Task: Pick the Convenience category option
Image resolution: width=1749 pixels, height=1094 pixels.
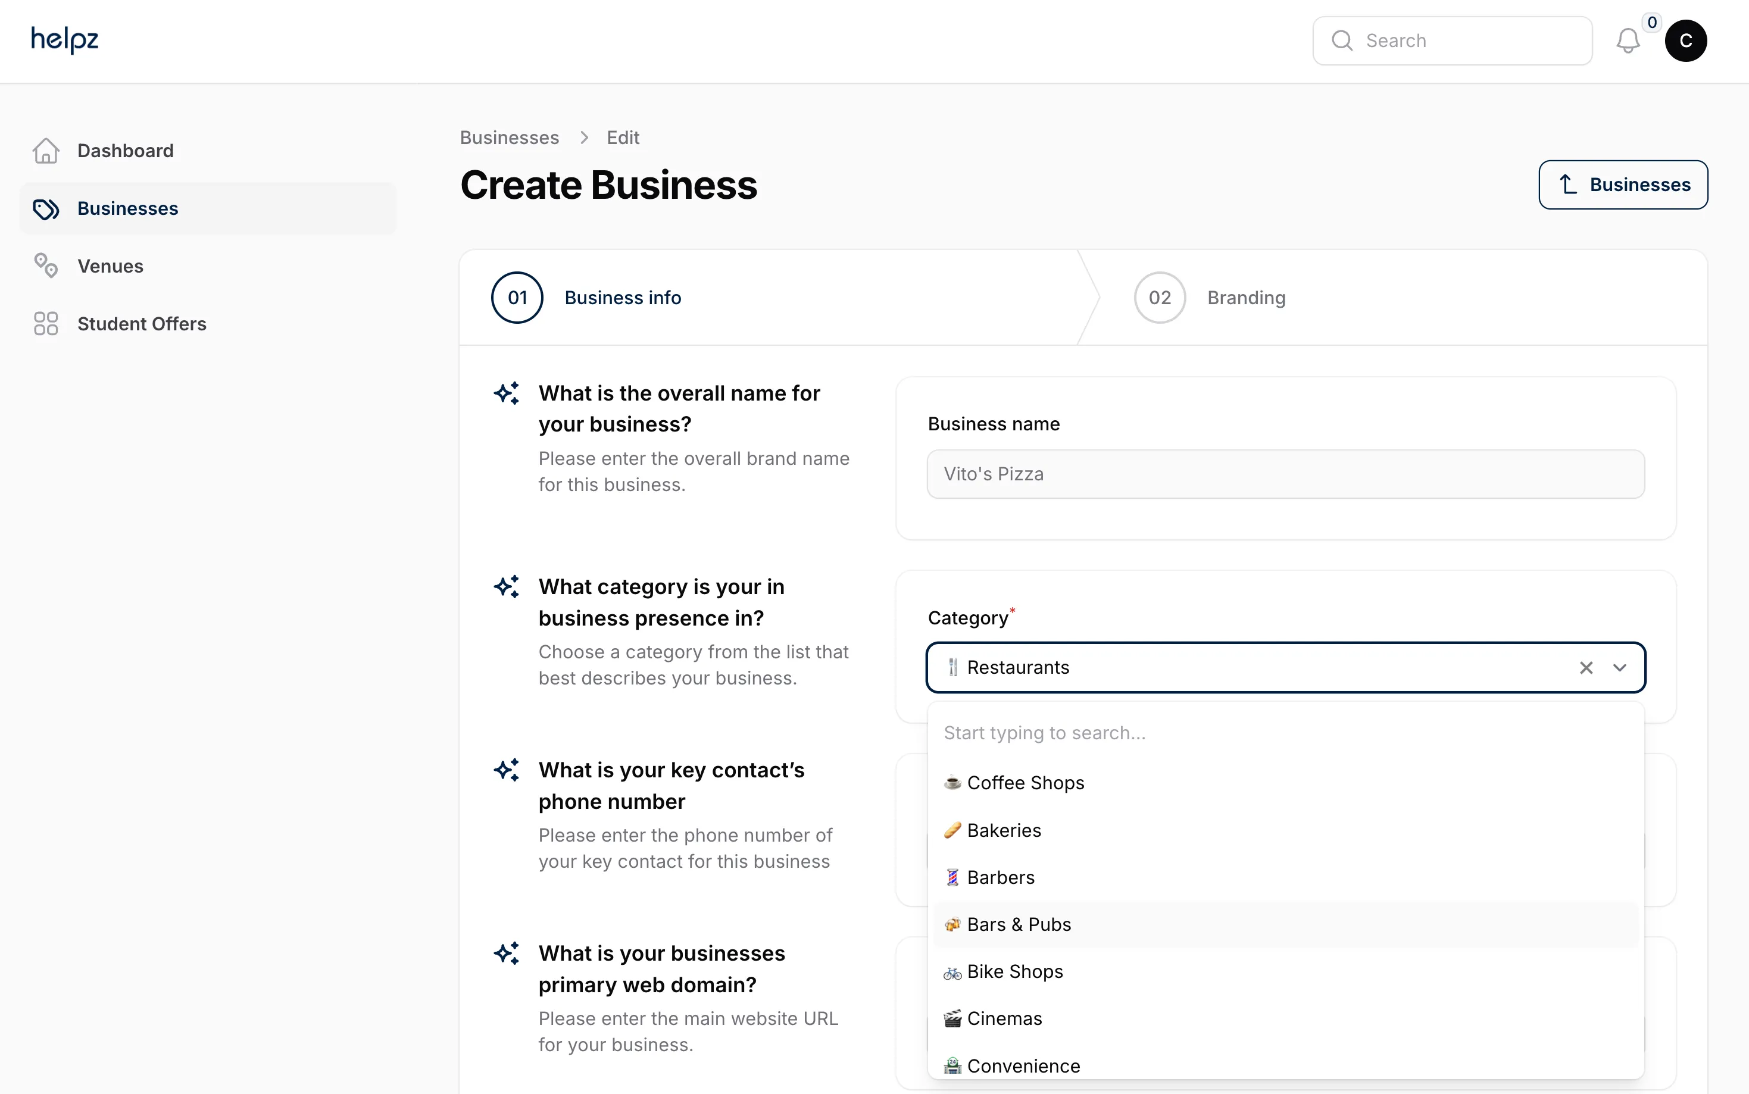Action: 1285,1065
